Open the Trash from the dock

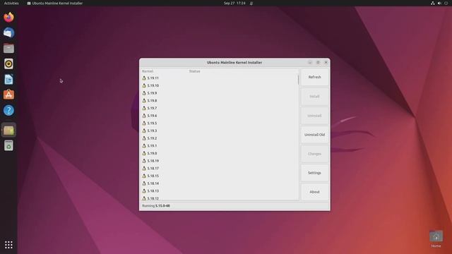8,146
